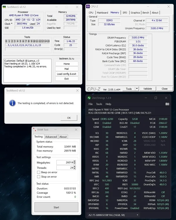Click the ZenTimings app logo icon
Viewport: 176px width, 220px height.
click(x=89, y=98)
